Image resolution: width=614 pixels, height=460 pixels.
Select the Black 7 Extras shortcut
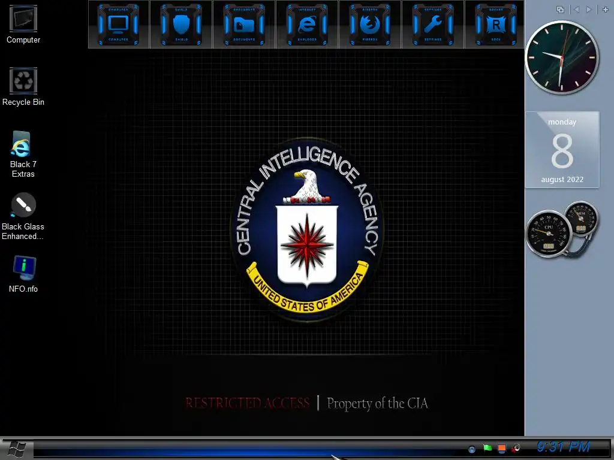pyautogui.click(x=23, y=154)
